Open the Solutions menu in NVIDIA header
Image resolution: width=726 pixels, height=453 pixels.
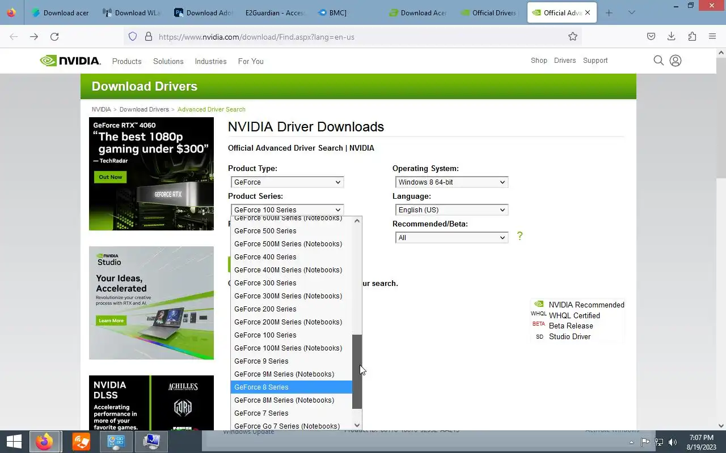[168, 61]
